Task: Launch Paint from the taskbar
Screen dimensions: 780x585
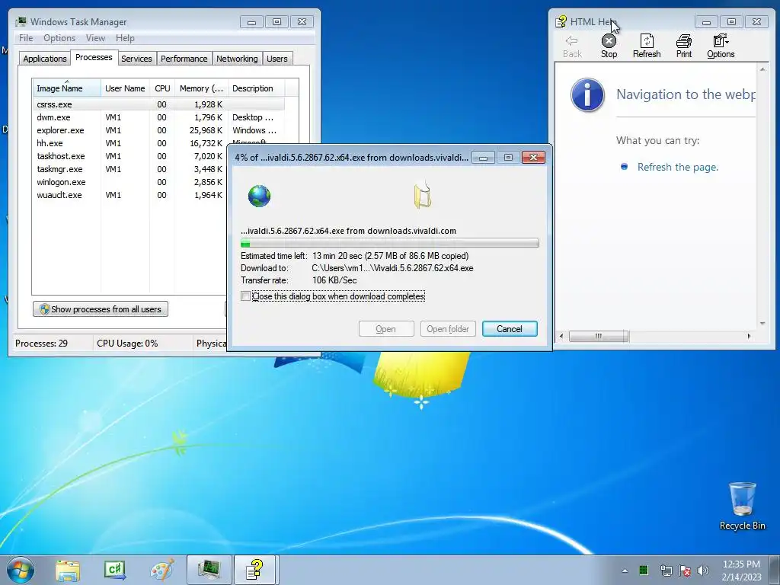Action: 162,570
